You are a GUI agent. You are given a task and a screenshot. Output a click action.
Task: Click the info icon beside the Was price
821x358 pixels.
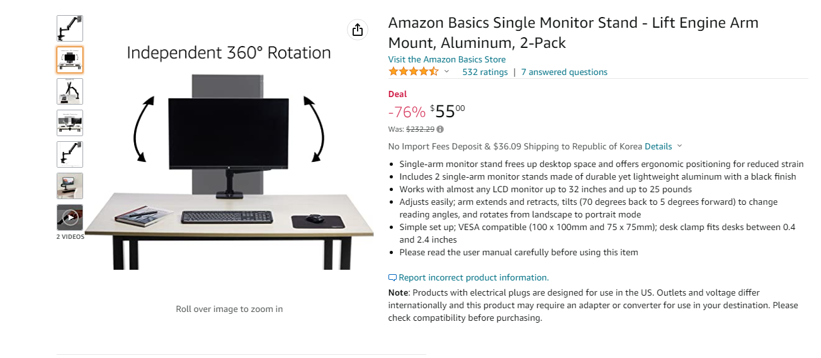click(440, 129)
